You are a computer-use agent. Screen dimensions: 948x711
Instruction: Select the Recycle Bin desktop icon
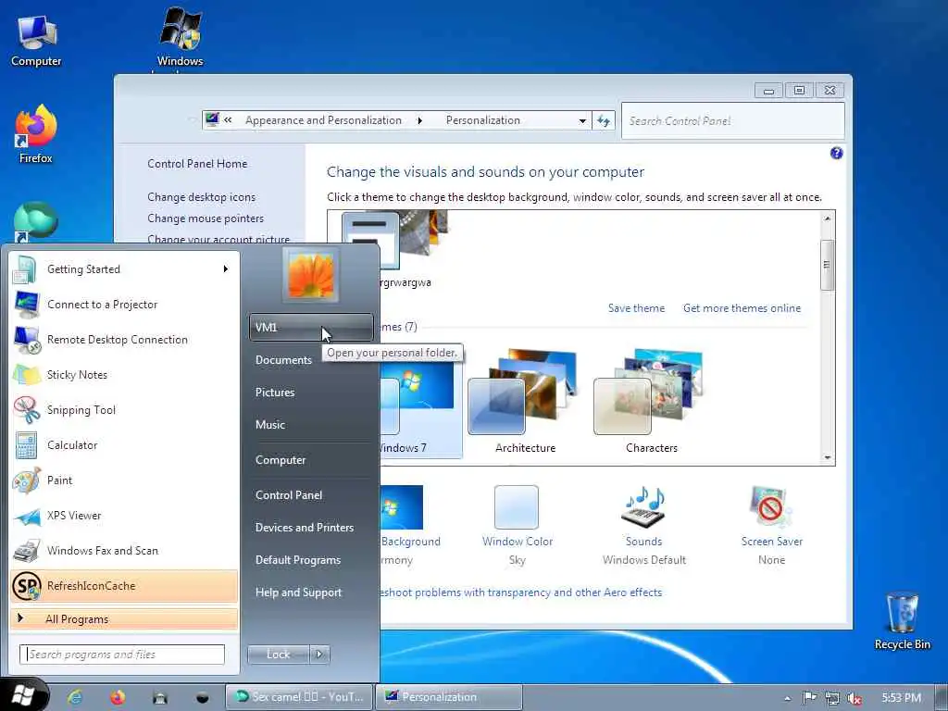[x=902, y=621]
